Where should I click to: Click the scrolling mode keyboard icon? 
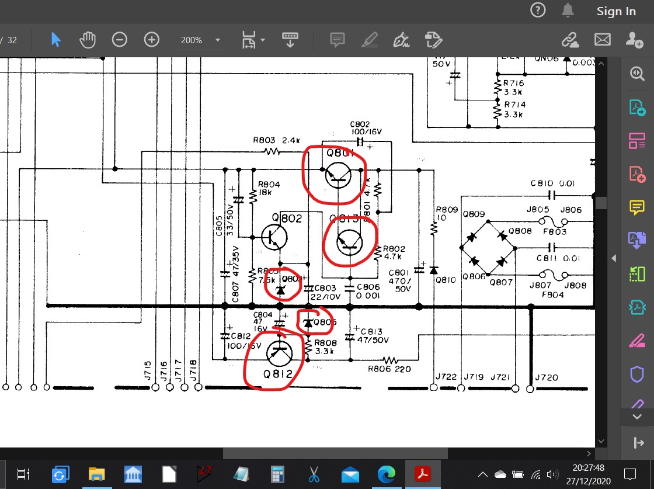pos(290,40)
